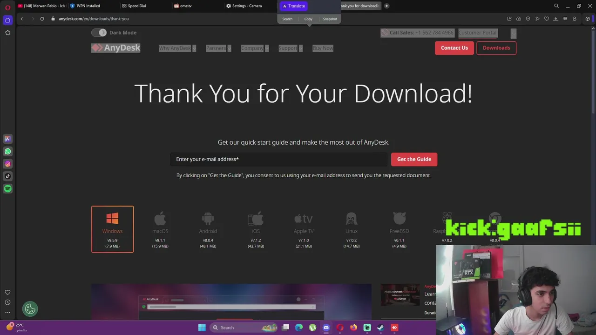Open the extensions cube icon
This screenshot has width=596, height=335.
(588, 19)
